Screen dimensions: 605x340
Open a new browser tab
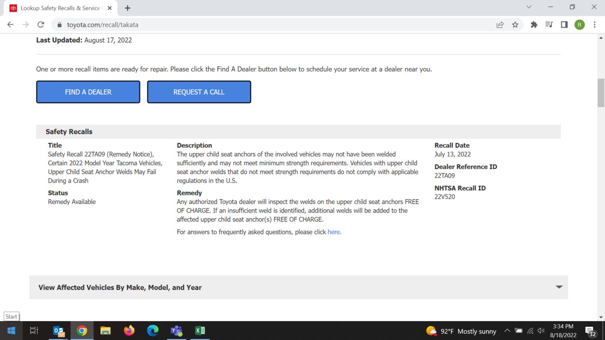128,8
